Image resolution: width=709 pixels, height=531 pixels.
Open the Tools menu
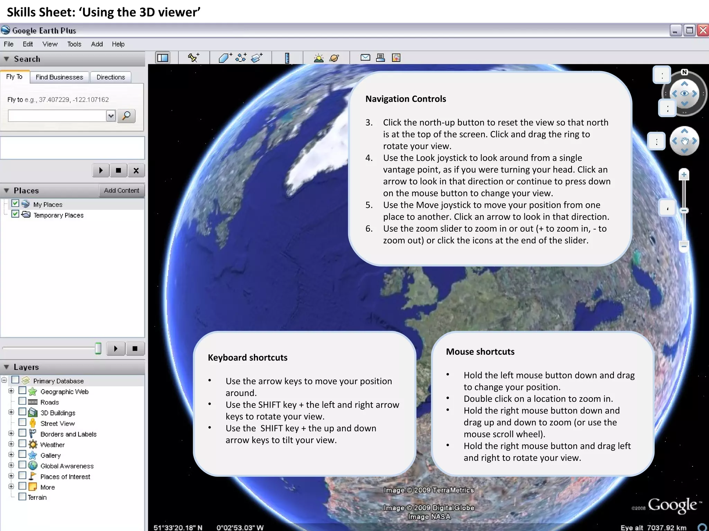[x=74, y=44]
